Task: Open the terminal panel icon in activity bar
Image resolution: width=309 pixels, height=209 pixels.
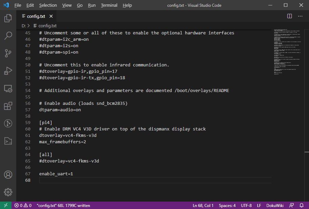Action: coord(8,141)
